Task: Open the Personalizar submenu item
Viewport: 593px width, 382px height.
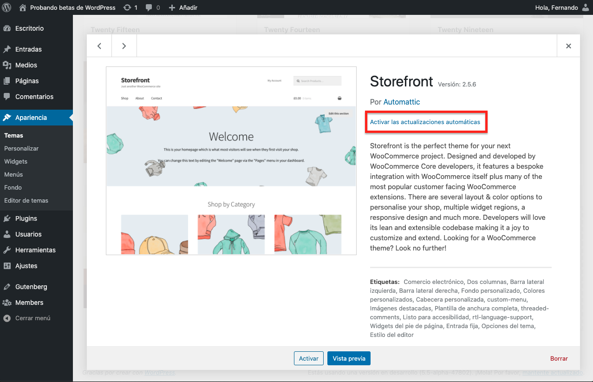Action: click(x=21, y=148)
